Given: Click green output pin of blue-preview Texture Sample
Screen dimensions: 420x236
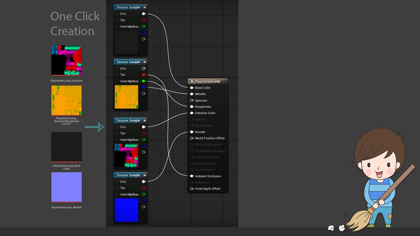Looking at the screenshot, I should pos(144,194).
